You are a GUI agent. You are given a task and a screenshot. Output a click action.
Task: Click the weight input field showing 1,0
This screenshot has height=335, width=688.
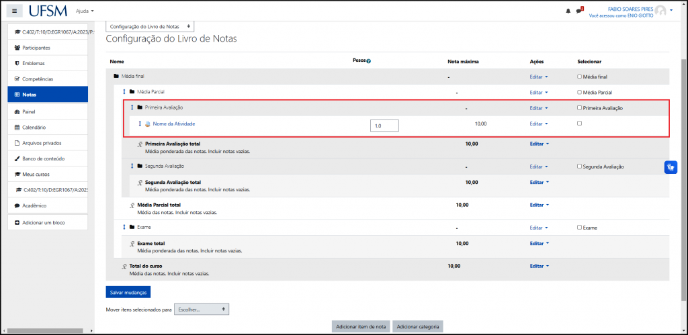point(384,126)
